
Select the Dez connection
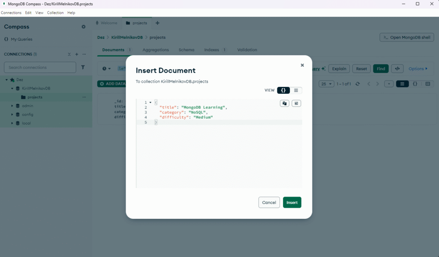20,80
